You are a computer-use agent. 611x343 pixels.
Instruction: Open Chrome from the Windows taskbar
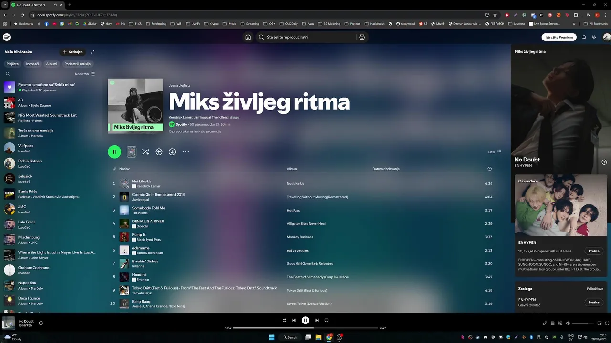pyautogui.click(x=329, y=337)
